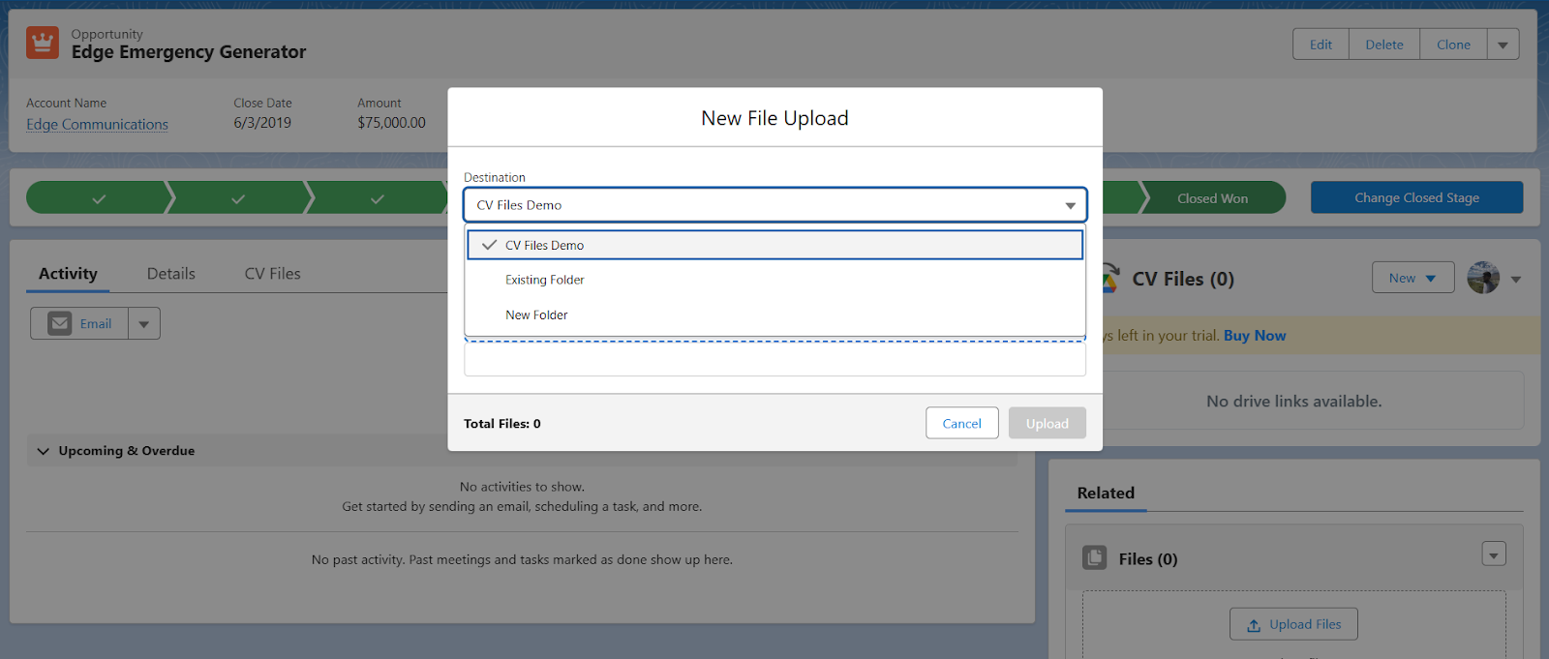1549x659 pixels.
Task: Click the Edge Emergency Generator title
Action: click(x=189, y=52)
